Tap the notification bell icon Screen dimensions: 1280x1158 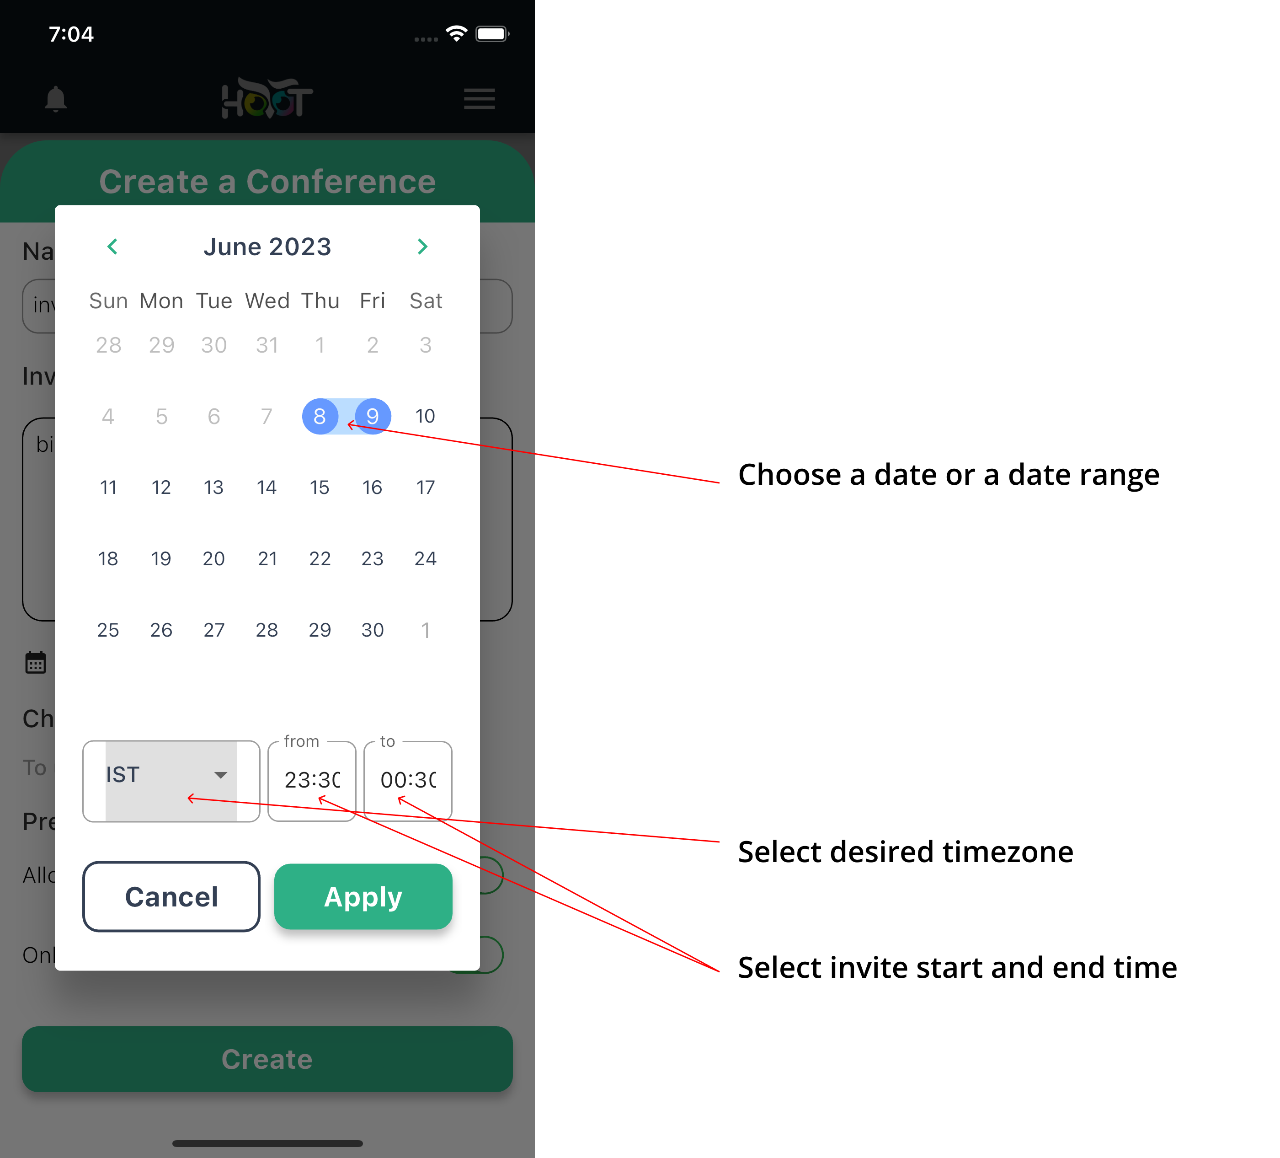tap(56, 101)
